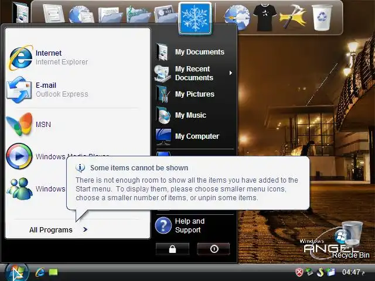Viewport: 375px width, 281px height.
Task: Open the dock's recycle bin icon
Action: pos(322,18)
